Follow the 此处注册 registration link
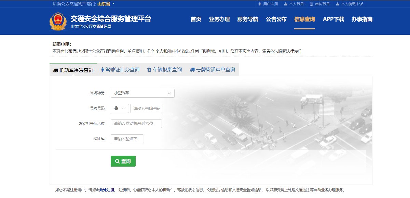Viewport: 410px width, 198px height. click(x=107, y=190)
